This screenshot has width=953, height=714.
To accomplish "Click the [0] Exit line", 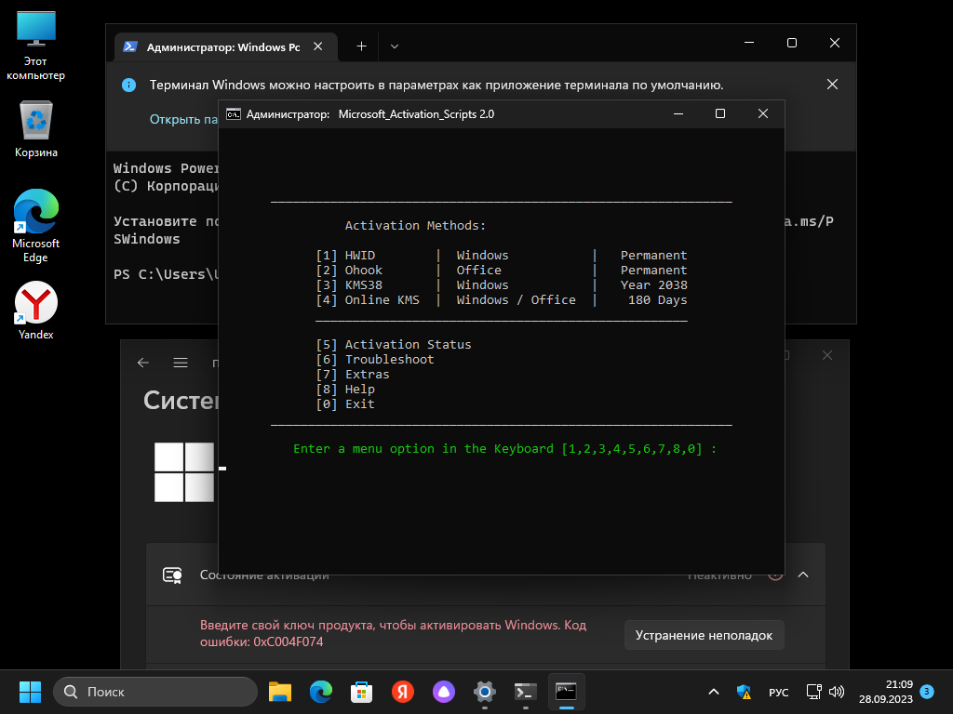I will click(x=345, y=403).
